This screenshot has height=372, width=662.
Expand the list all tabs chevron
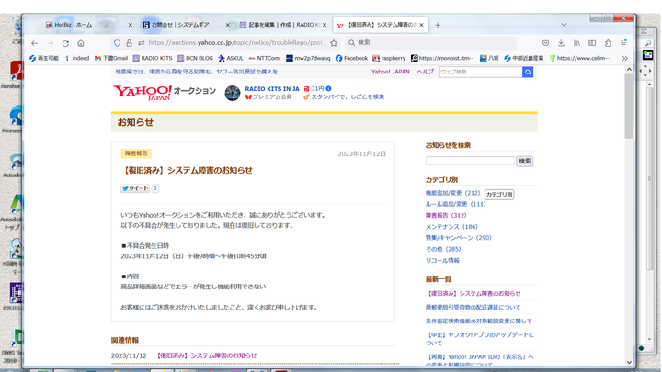click(x=564, y=25)
